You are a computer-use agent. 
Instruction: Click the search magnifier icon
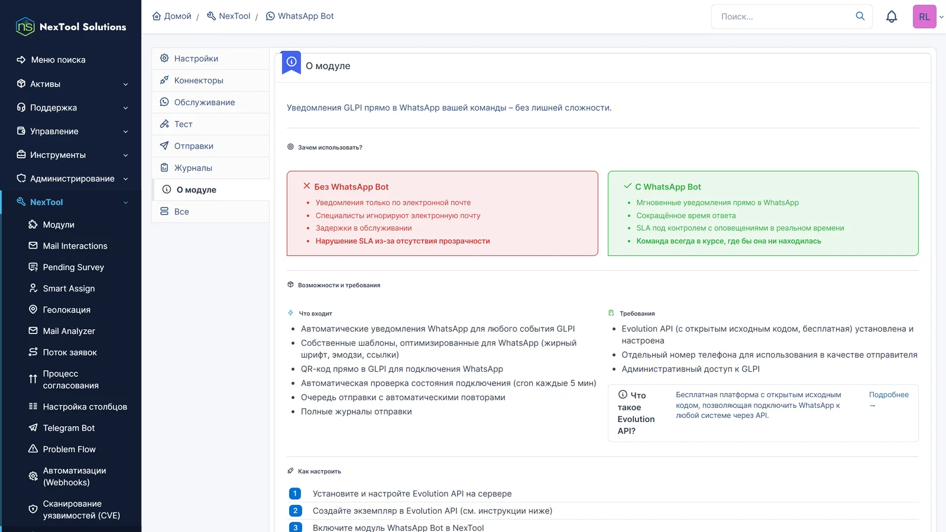point(860,16)
